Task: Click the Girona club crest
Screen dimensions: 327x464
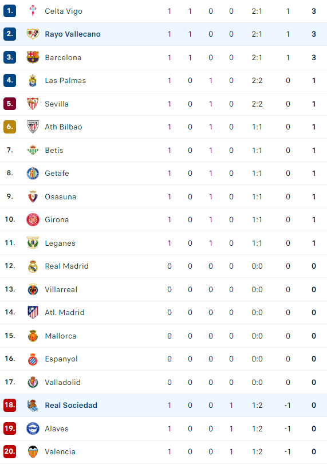Action: tap(33, 219)
